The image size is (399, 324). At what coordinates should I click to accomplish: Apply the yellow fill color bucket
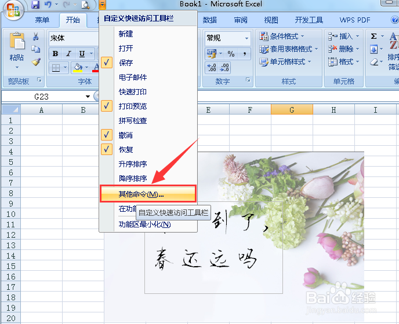[78, 68]
